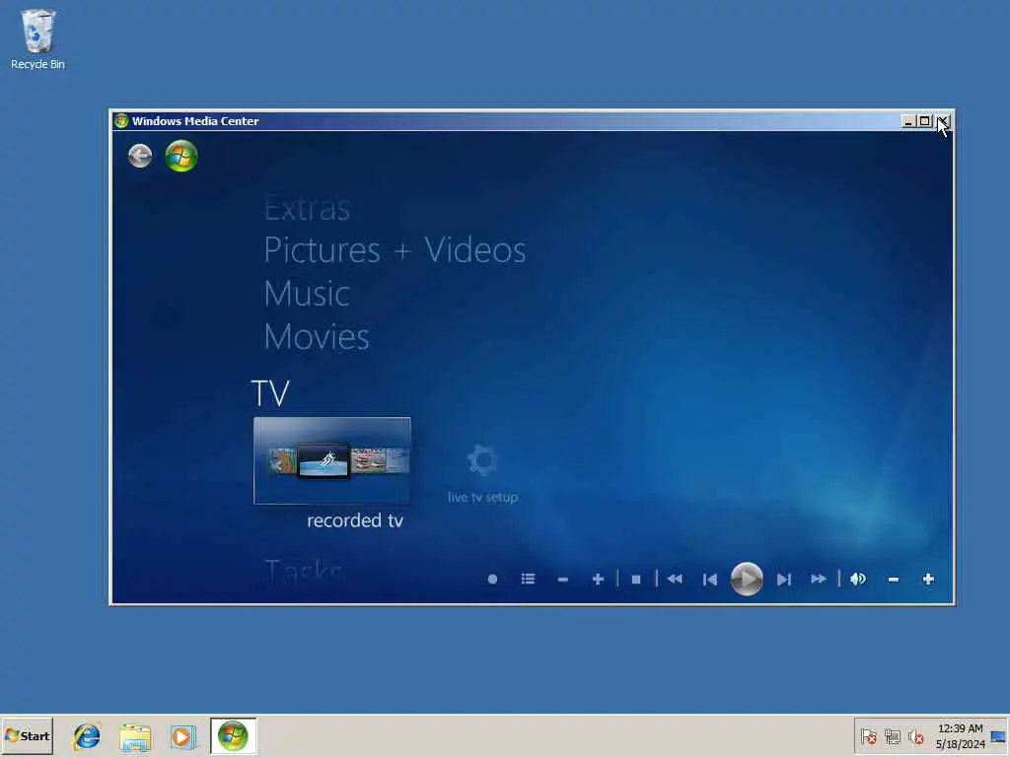Select the TV menu heading
This screenshot has width=1010, height=757.
point(270,393)
